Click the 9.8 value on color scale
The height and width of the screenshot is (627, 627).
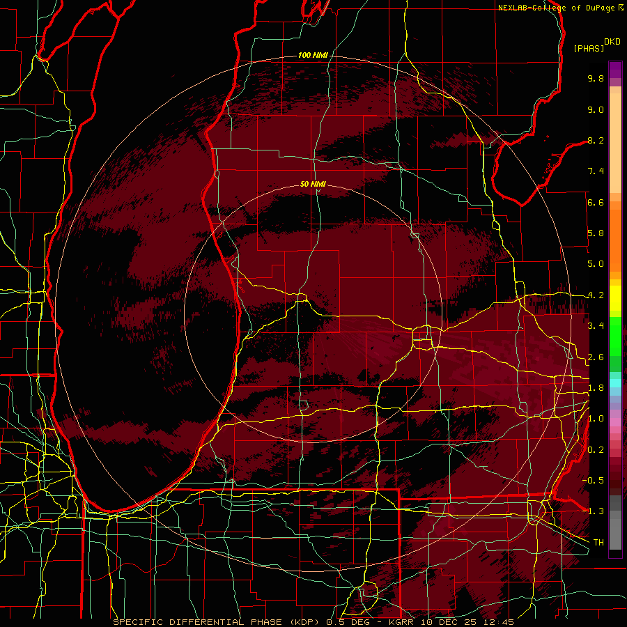[x=596, y=78]
